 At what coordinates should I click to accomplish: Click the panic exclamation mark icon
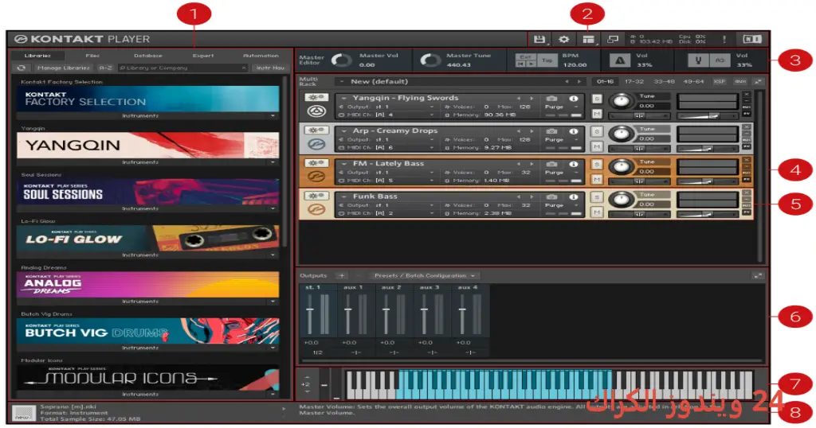click(x=724, y=40)
